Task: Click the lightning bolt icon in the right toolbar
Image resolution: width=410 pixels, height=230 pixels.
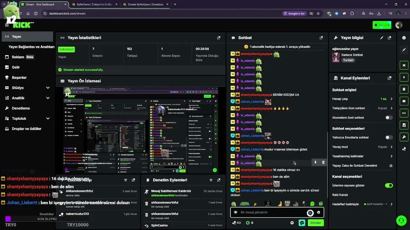Action: 404,77
